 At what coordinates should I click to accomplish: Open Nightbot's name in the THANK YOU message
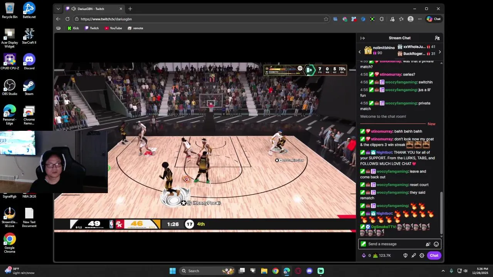tap(384, 152)
